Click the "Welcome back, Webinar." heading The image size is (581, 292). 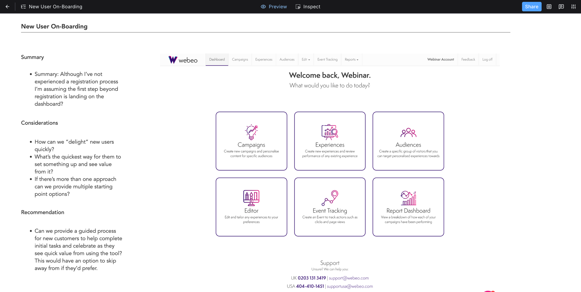tap(330, 75)
